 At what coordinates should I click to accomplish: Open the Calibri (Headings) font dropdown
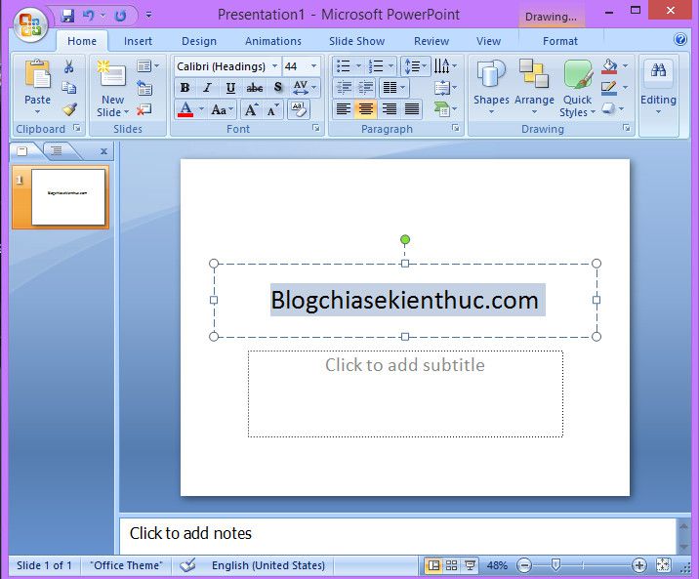275,66
